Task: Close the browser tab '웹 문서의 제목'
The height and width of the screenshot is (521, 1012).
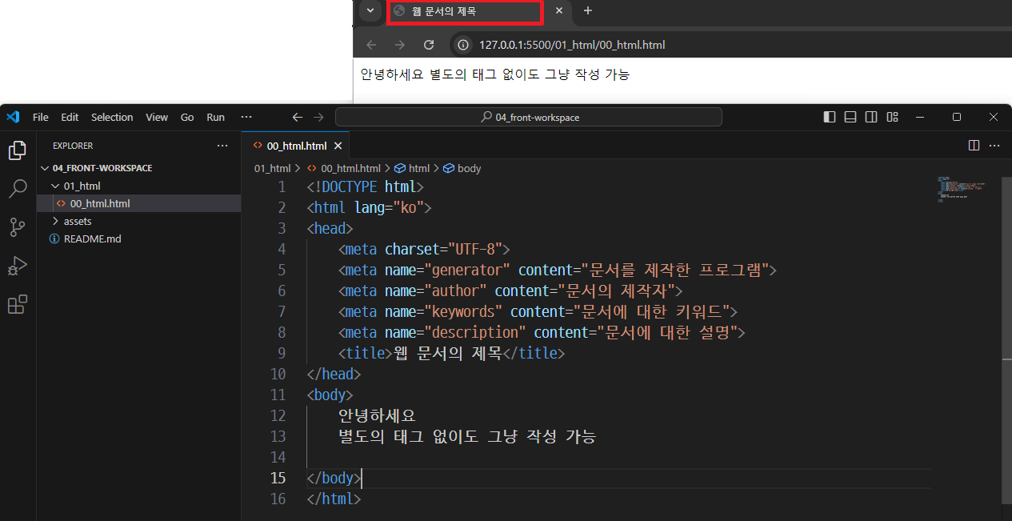Action: (x=558, y=11)
